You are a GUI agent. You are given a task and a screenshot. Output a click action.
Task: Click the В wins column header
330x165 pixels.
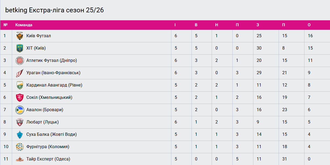[196, 25]
